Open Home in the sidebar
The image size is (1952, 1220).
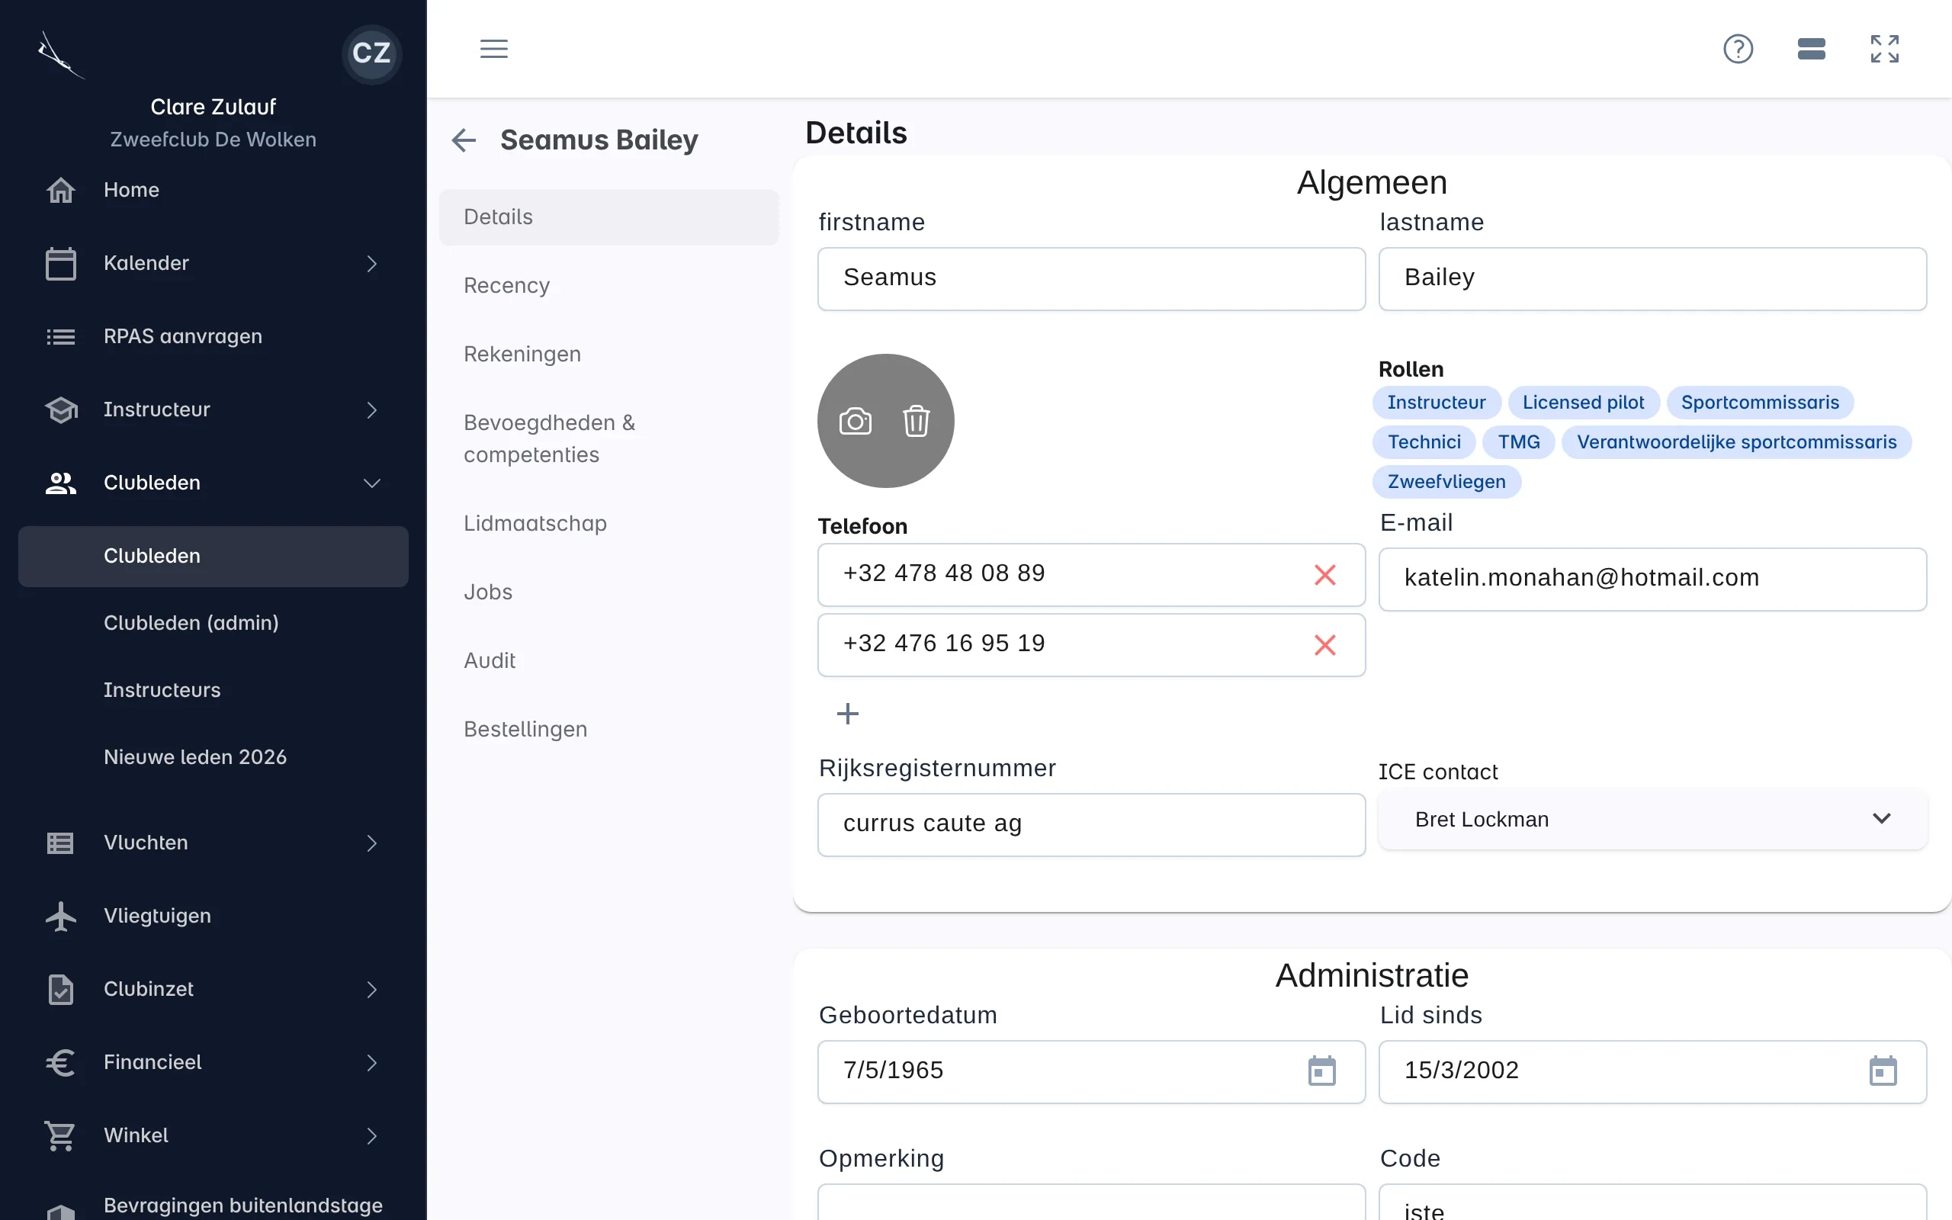213,190
